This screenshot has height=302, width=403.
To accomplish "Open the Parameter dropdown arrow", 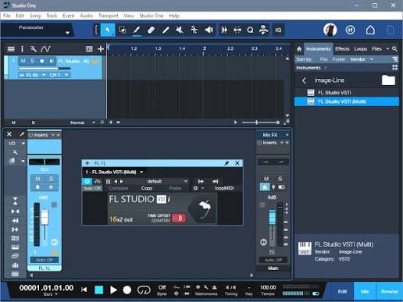I will tap(67, 33).
